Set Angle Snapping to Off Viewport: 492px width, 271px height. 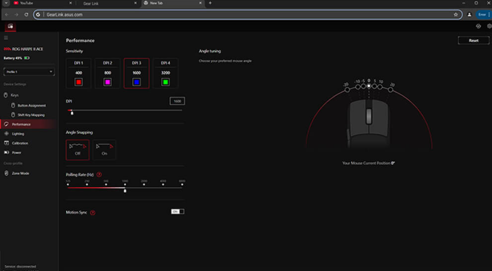(77, 150)
